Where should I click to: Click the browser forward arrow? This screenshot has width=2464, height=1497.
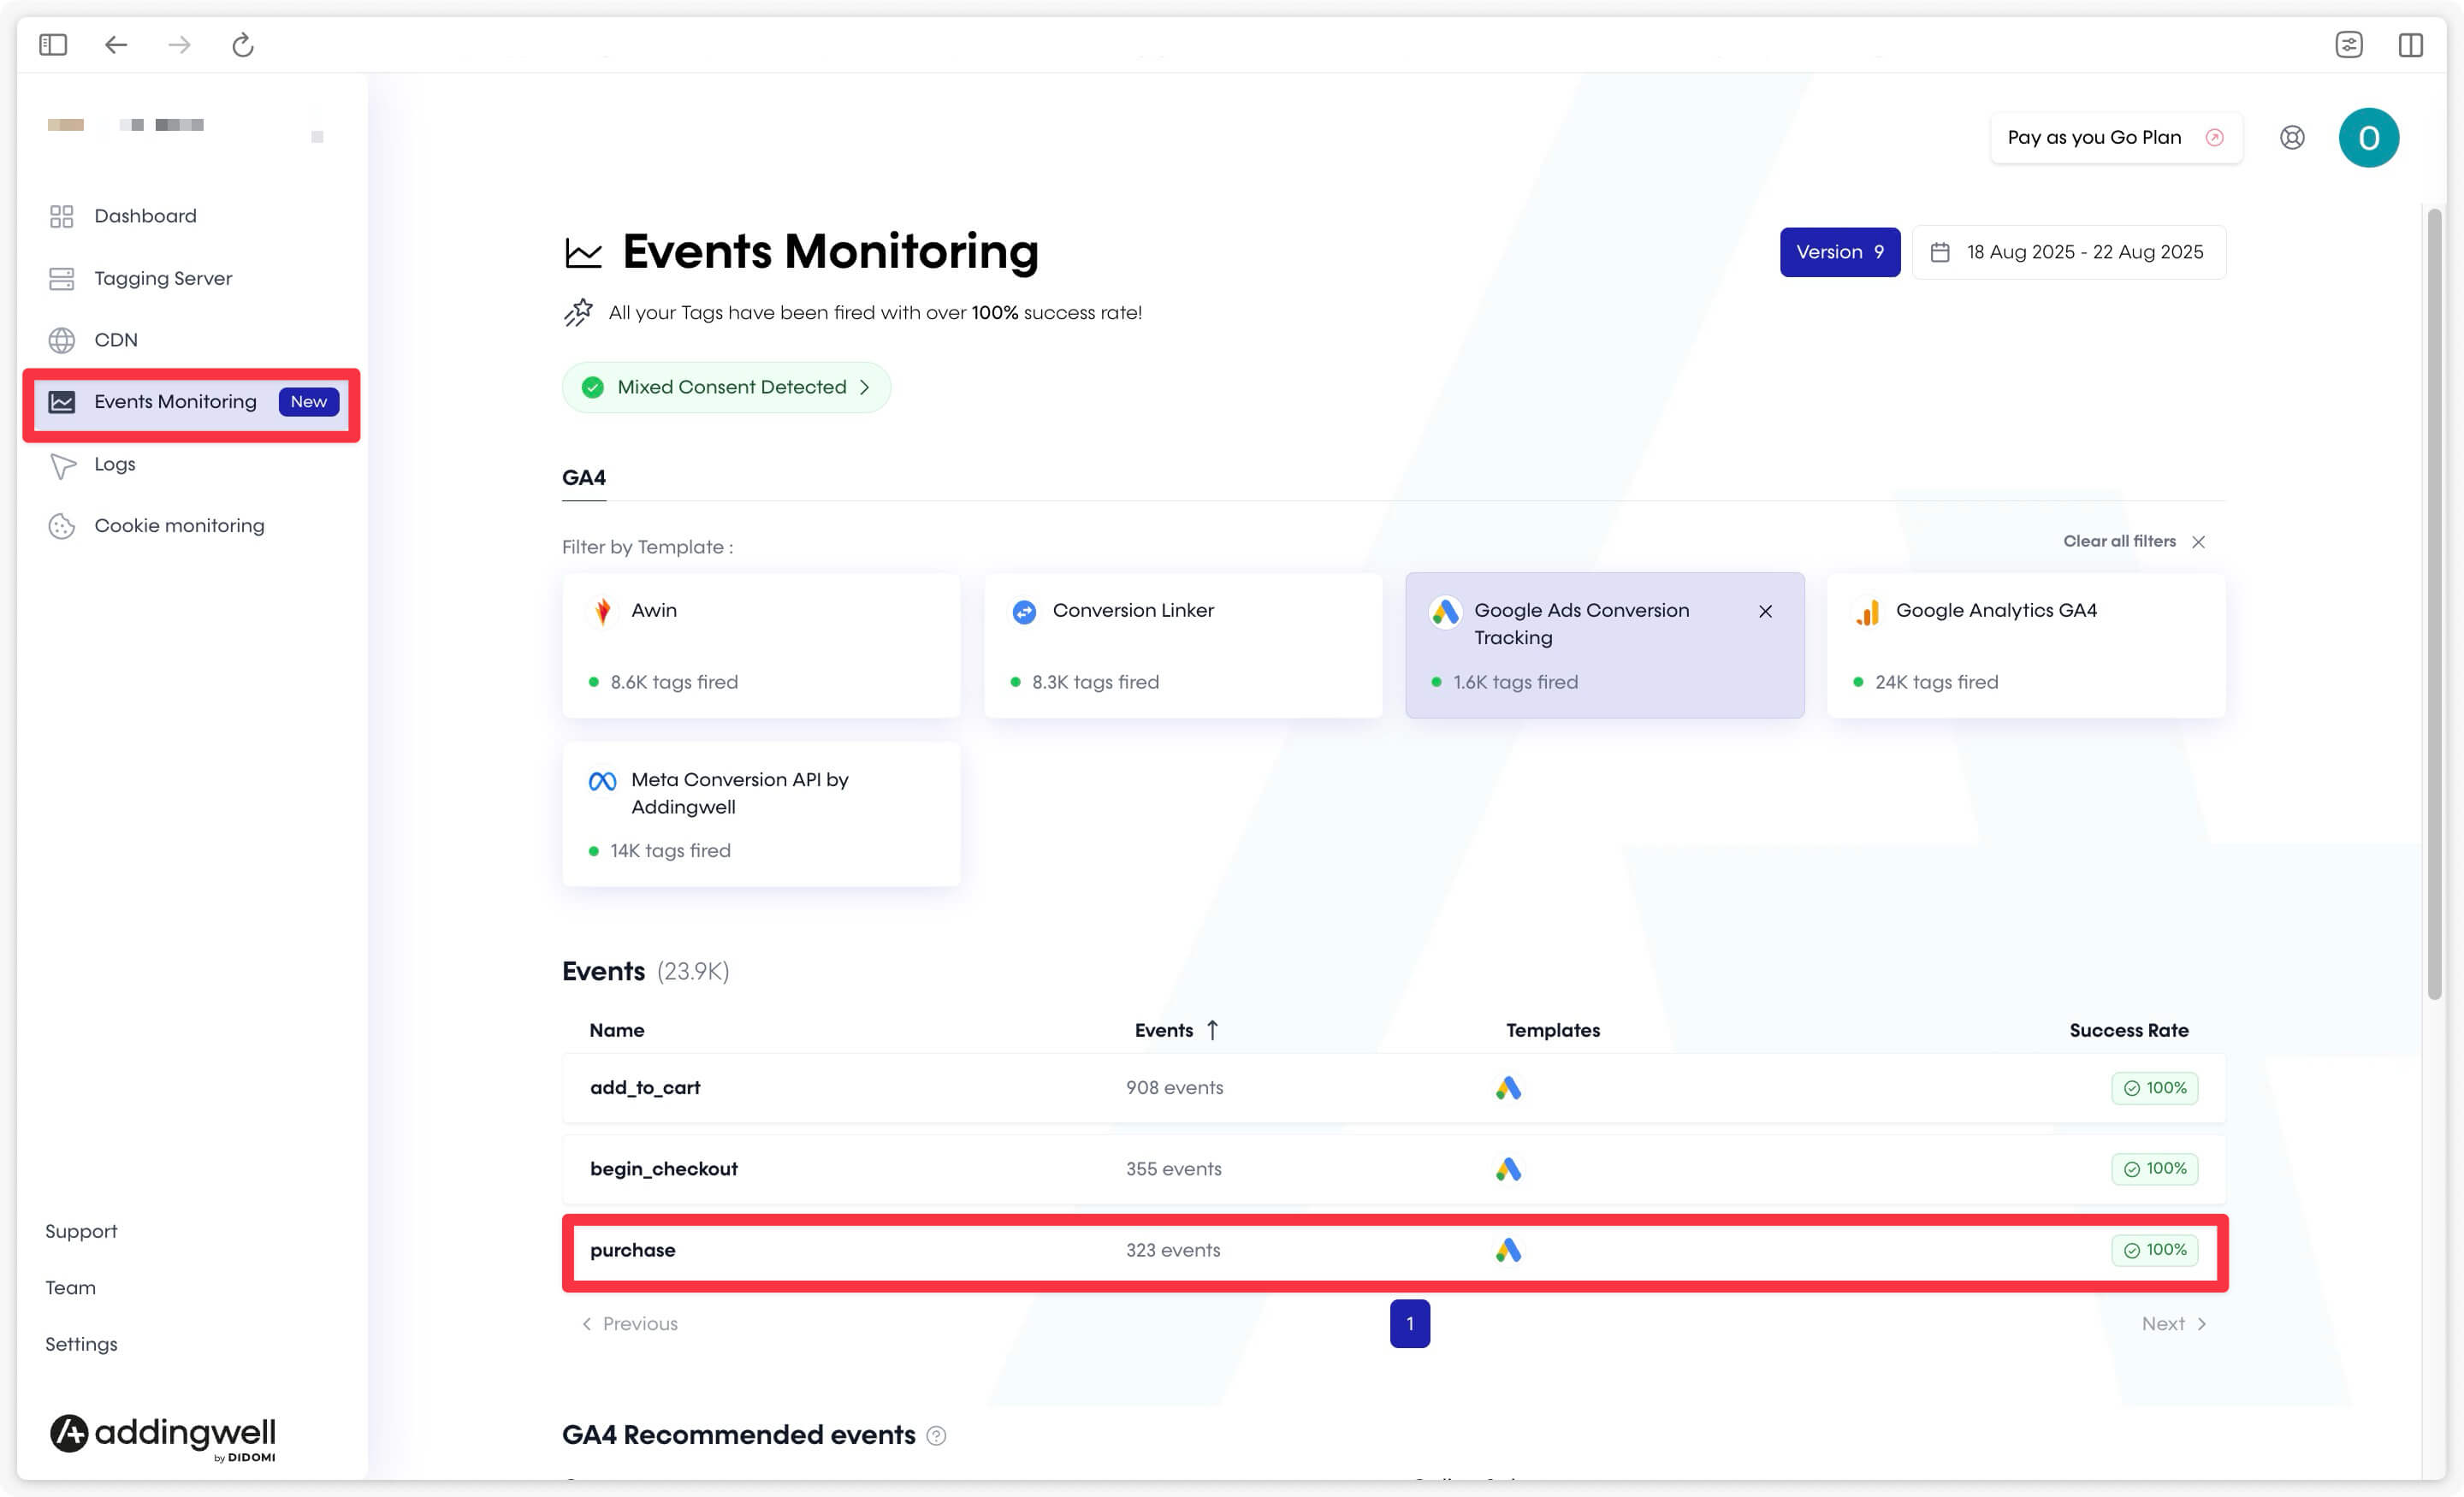(179, 45)
